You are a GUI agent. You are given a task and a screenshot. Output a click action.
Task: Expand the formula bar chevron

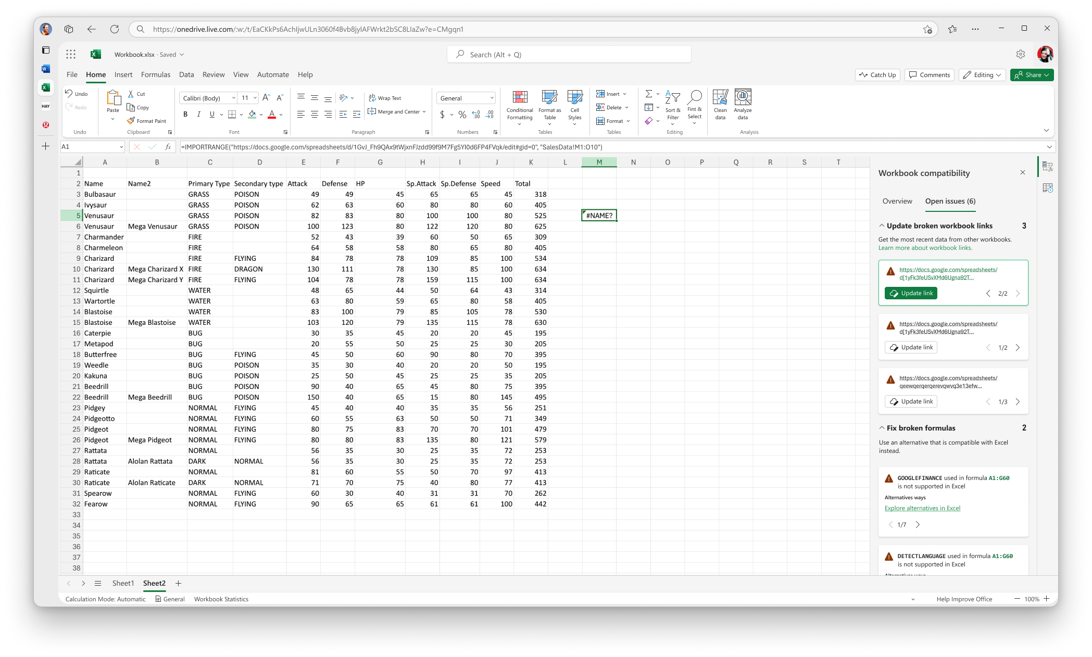[1049, 147]
